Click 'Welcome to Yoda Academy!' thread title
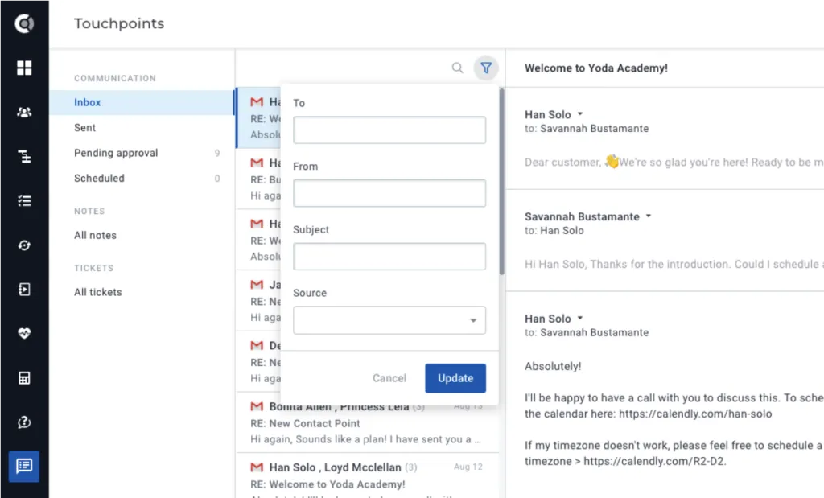 point(596,68)
